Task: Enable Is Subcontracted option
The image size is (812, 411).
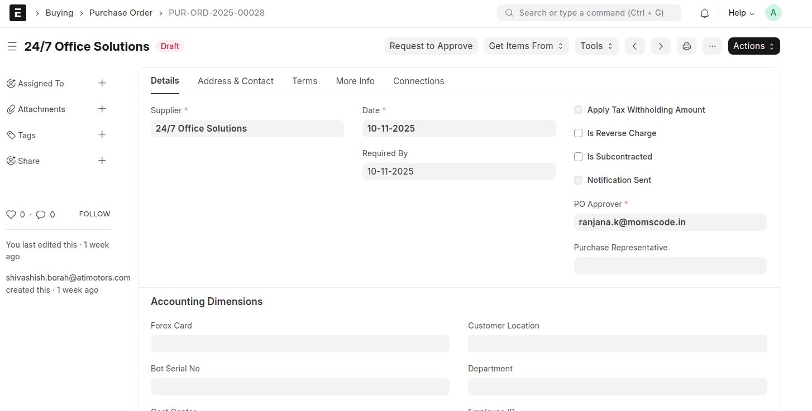Action: pyautogui.click(x=578, y=157)
